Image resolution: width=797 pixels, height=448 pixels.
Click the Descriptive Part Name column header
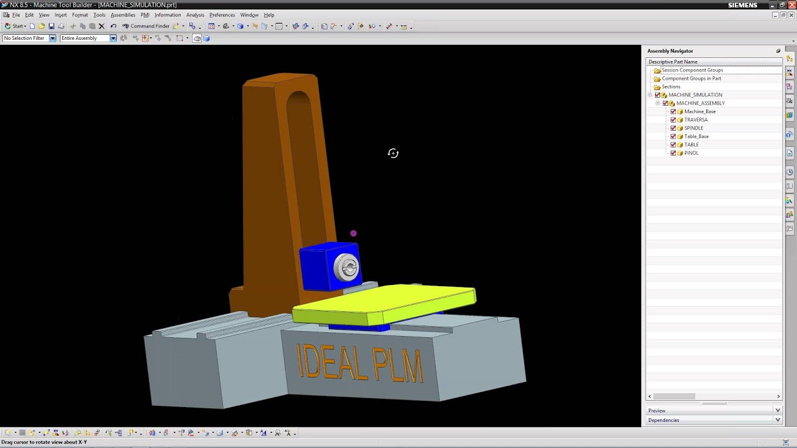click(x=714, y=62)
